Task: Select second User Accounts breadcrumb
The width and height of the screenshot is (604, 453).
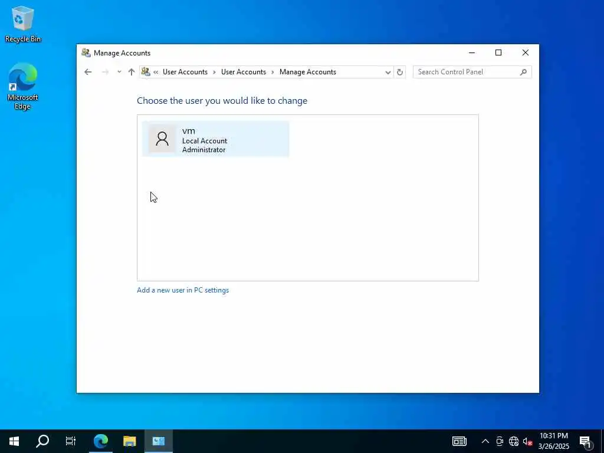Action: (244, 72)
